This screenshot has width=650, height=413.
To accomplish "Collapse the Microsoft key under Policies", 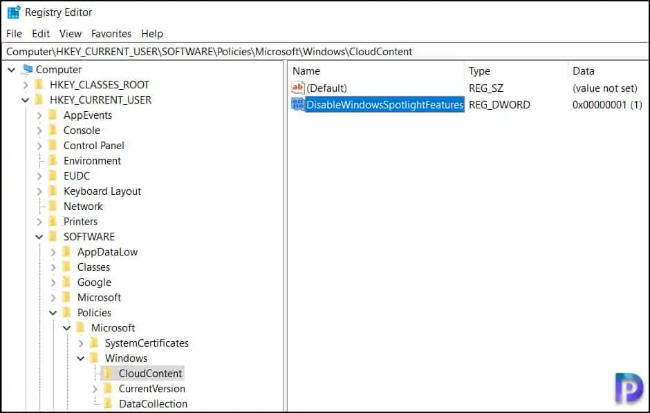I will 67,328.
